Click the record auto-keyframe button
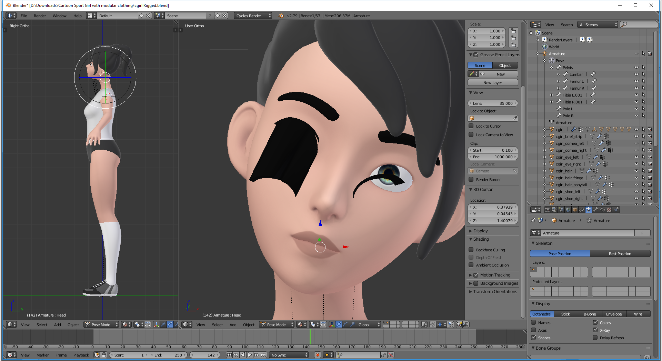This screenshot has height=361, width=662. click(x=318, y=355)
